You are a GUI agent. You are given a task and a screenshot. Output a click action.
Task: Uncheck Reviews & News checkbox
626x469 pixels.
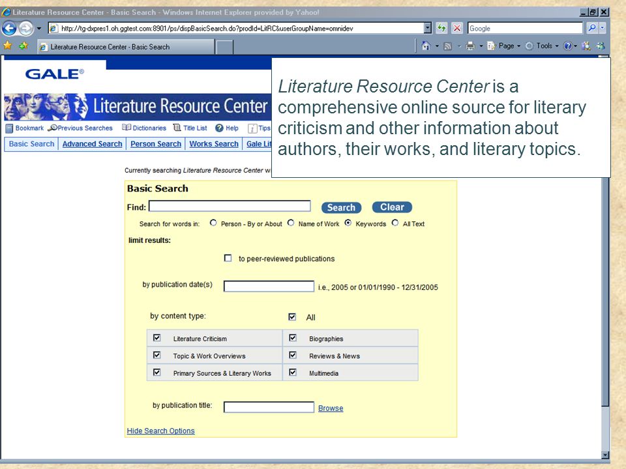[293, 355]
